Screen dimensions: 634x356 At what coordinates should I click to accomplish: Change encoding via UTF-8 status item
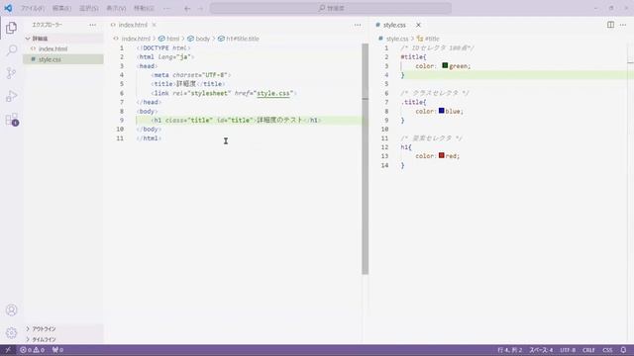(568, 350)
